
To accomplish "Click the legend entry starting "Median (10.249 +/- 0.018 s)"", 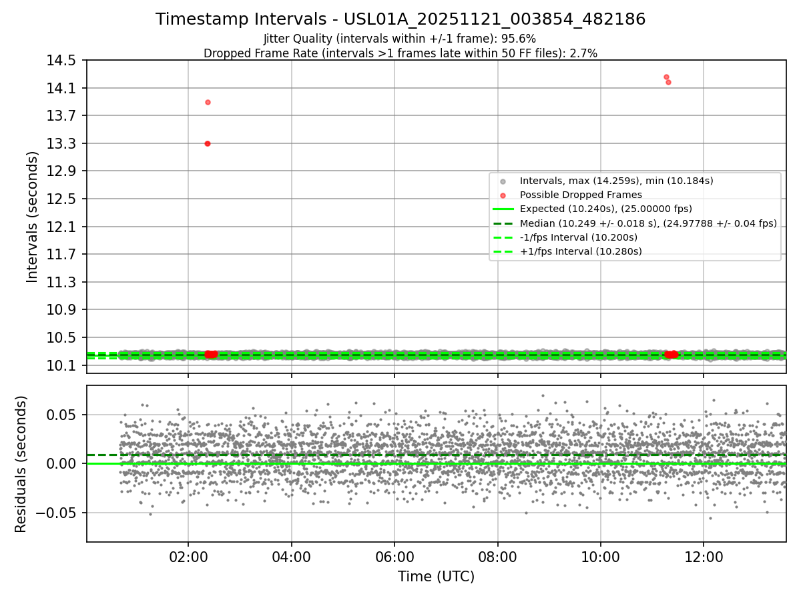I will coord(648,223).
